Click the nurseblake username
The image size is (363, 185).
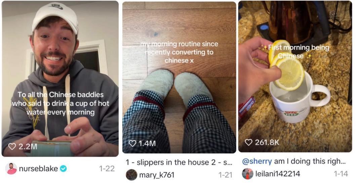(x=38, y=169)
